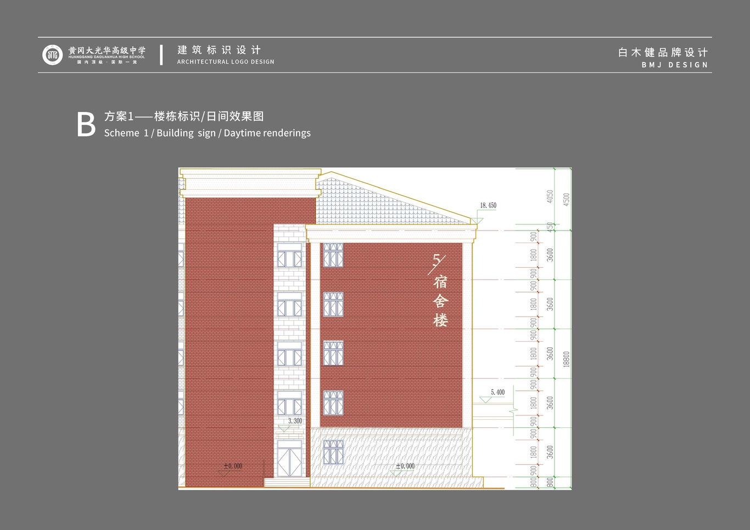Click the 白木健品牌设计 brand name

663,53
